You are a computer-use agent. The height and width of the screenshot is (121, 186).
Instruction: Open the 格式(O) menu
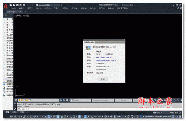(x=47, y=8)
